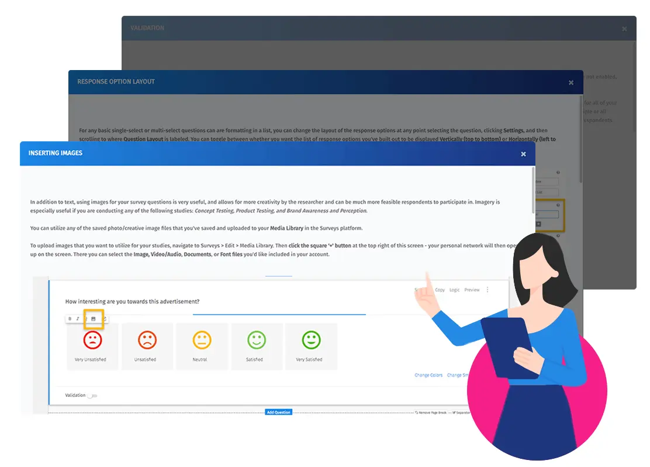The height and width of the screenshot is (467, 650).
Task: Click the Inserting Images dialog scrollbar
Action: (533, 190)
